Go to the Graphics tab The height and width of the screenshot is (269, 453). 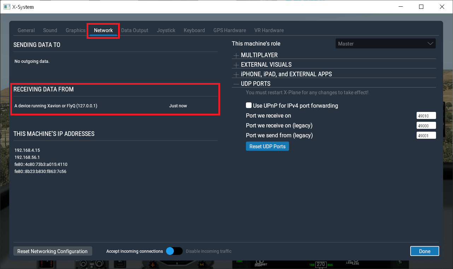(x=76, y=30)
